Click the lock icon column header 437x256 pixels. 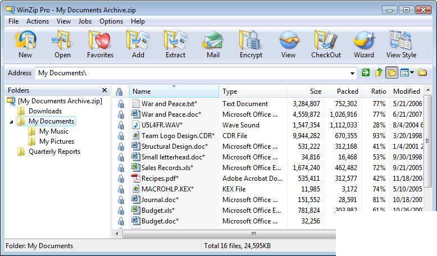coord(120,92)
